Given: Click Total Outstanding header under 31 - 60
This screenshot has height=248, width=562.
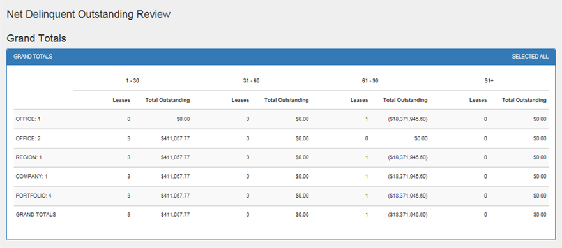Looking at the screenshot, I should click(286, 100).
